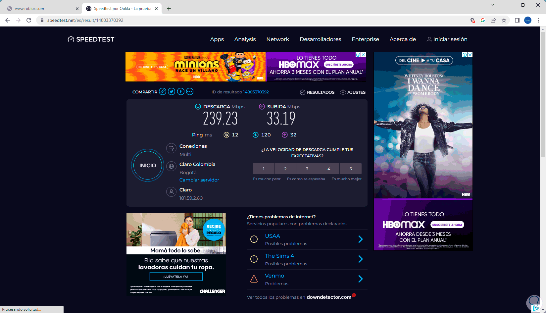Image resolution: width=546 pixels, height=313 pixels.
Task: Open the browser profile avatar
Action: click(528, 20)
